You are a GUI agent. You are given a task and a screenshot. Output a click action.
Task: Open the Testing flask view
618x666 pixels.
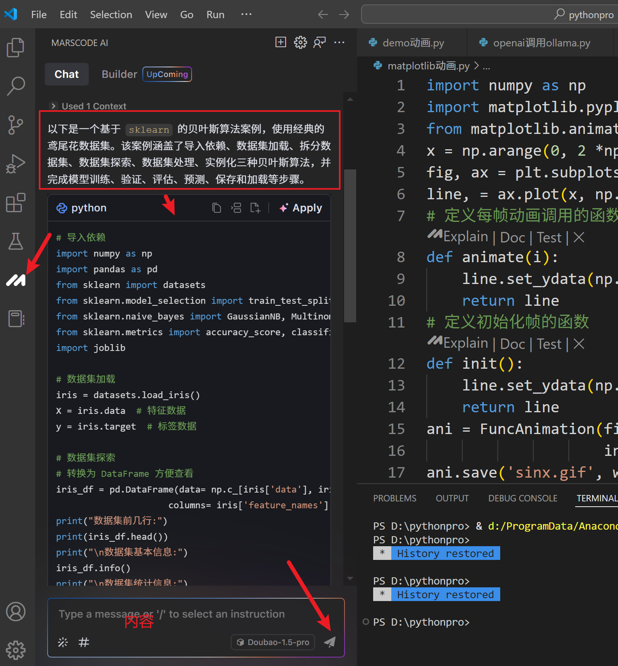coord(16,241)
